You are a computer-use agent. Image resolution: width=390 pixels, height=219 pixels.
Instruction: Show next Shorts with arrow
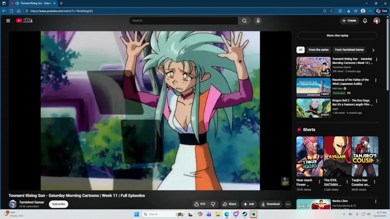coord(377,161)
